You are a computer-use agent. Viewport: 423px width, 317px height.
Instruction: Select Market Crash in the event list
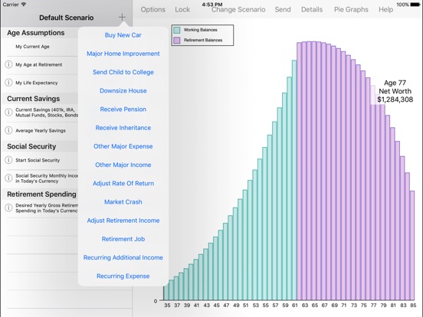pyautogui.click(x=123, y=202)
